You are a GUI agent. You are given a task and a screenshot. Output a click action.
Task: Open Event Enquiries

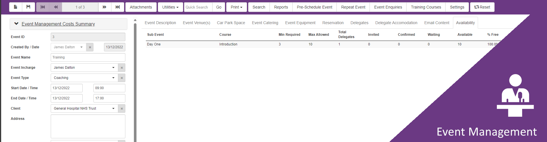click(x=388, y=7)
